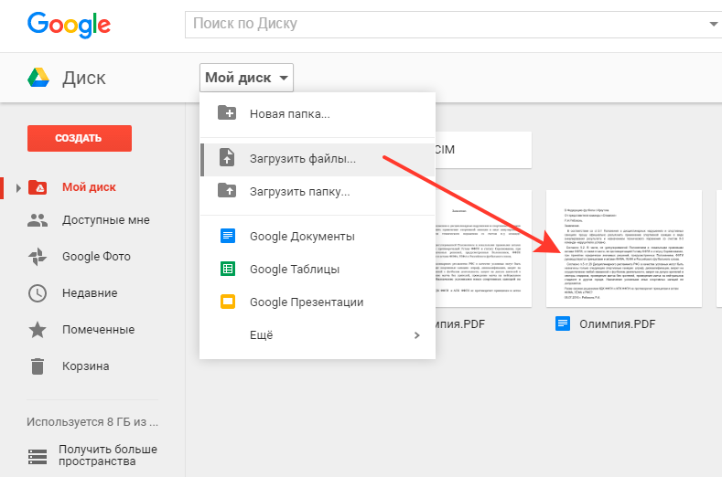Open Google Фото section
The image size is (722, 477).
96,257
